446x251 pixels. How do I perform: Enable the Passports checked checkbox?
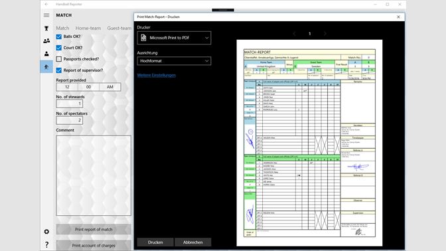pyautogui.click(x=59, y=59)
